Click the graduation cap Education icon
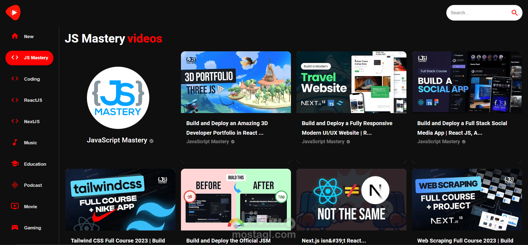Screen dimensions: 528x245 15,164
